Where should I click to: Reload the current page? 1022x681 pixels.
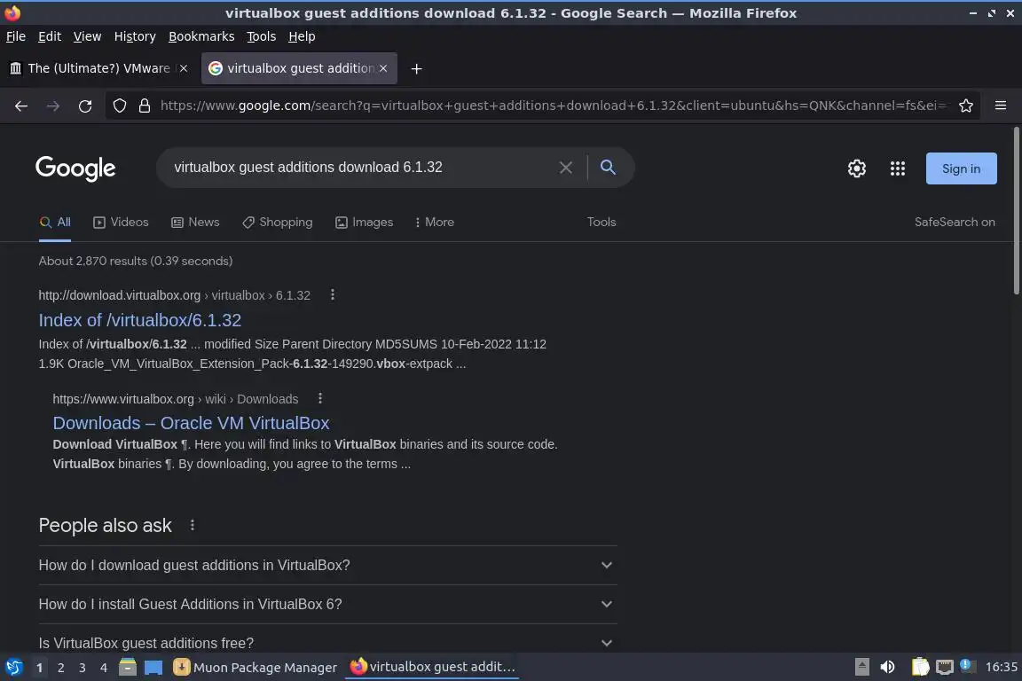click(85, 106)
